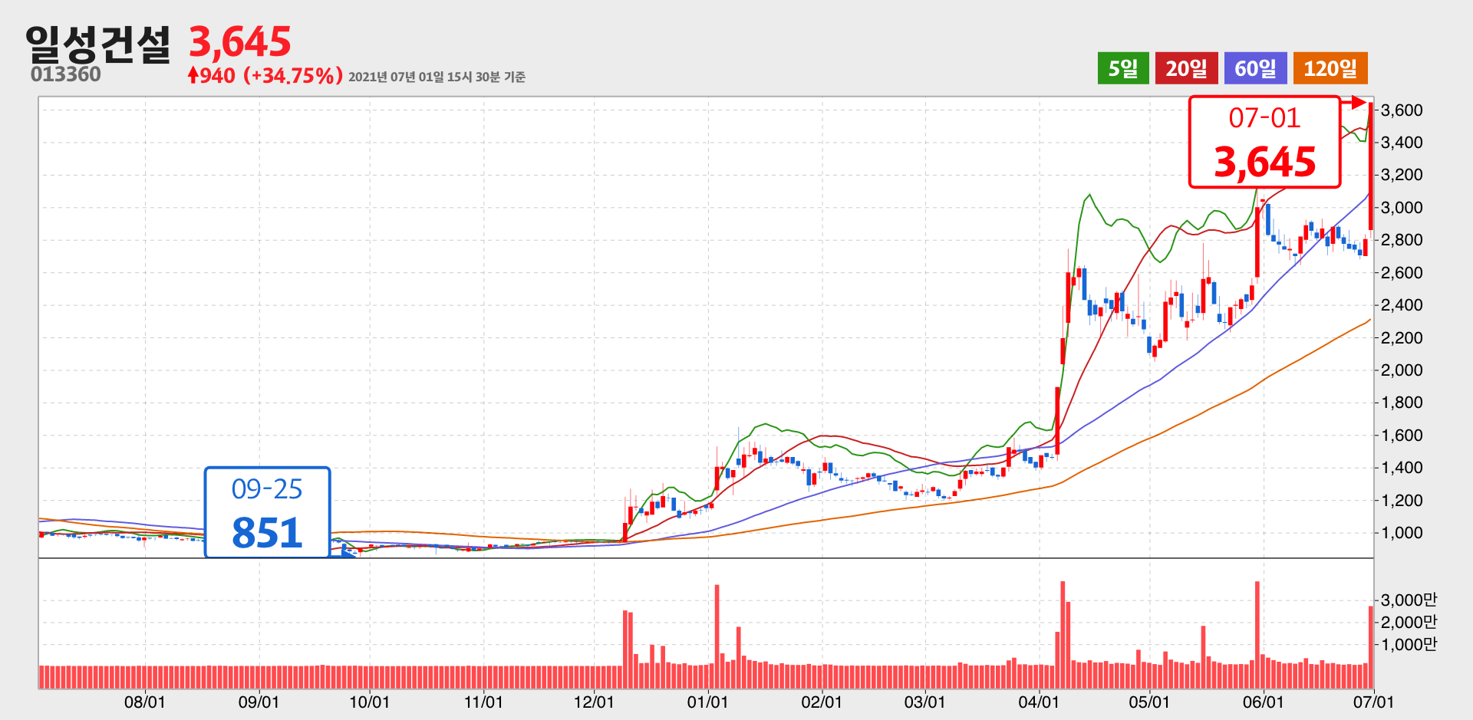Click the 08/01 date label on x-axis

pos(145,702)
